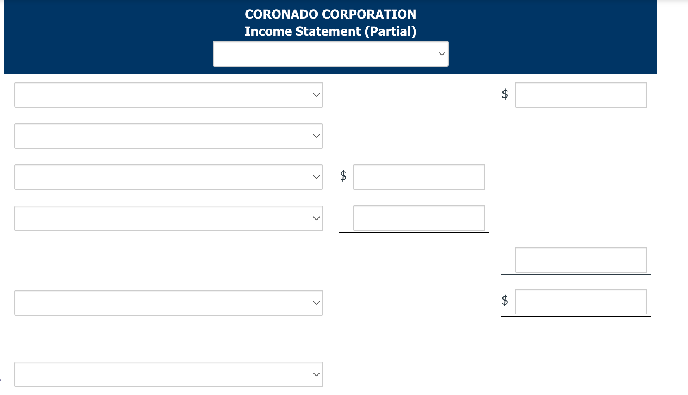The image size is (688, 395).
Task: Open the fourth account selection dropdown
Action: click(x=169, y=218)
